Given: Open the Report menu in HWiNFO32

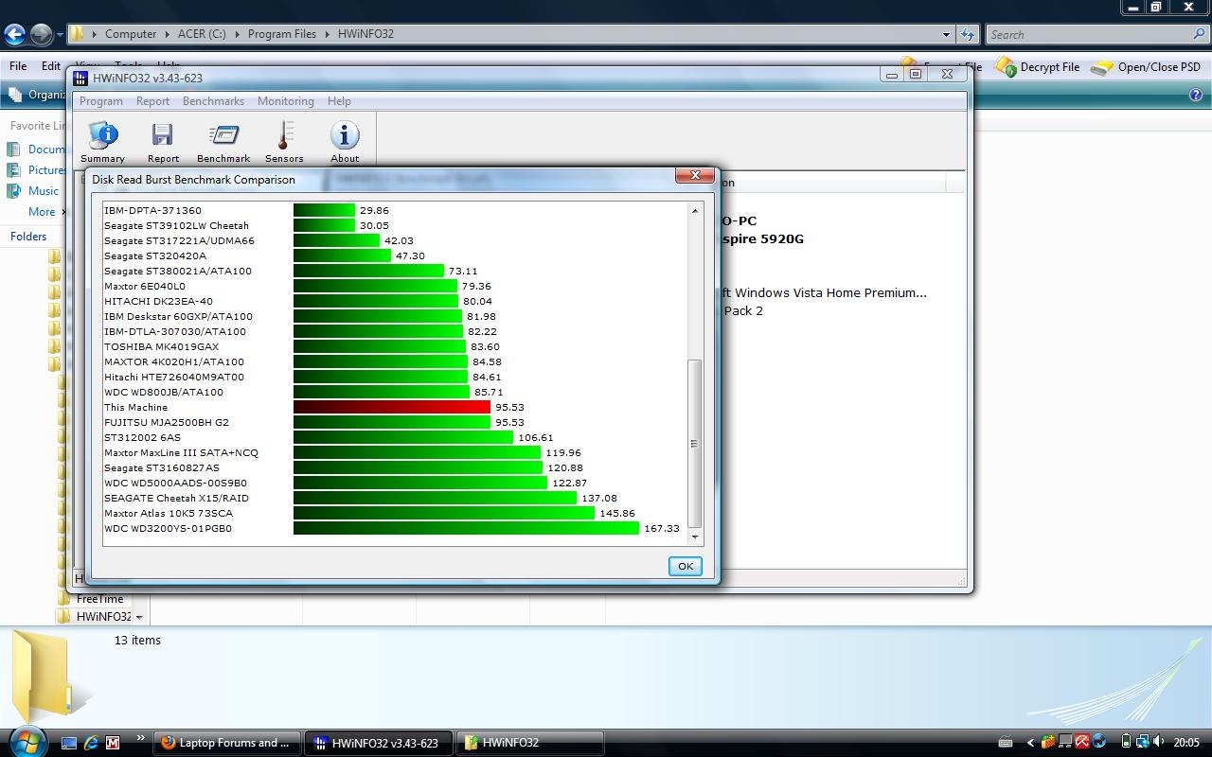Looking at the screenshot, I should coord(152,101).
